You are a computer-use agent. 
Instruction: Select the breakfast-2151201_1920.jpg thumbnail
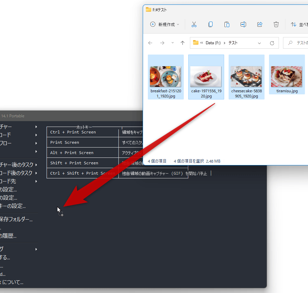166,77
